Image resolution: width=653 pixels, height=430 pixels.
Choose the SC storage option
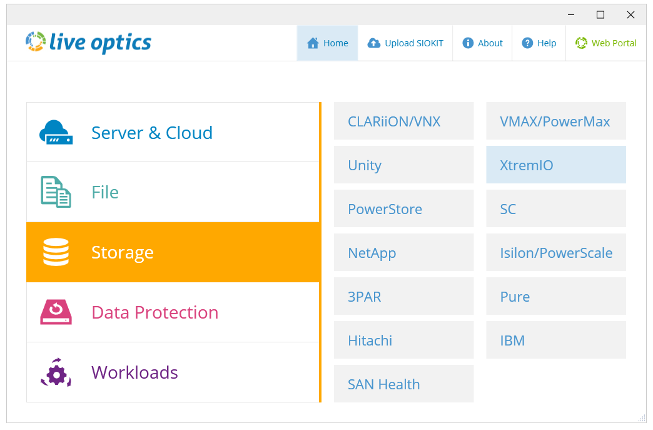pyautogui.click(x=556, y=208)
